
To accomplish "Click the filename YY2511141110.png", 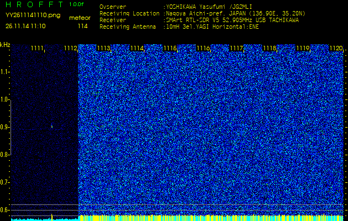I will (33, 15).
